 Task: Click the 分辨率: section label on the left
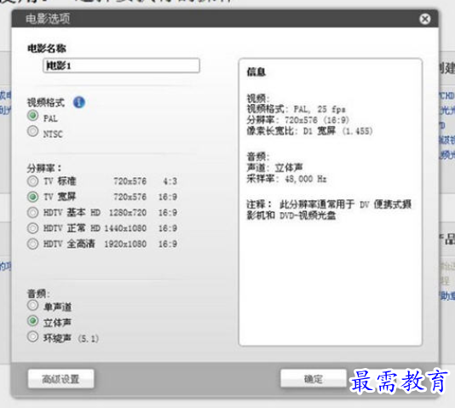pos(44,168)
